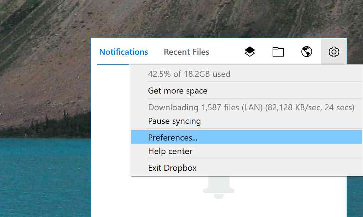
Task: Select Preferences from the menu
Action: point(172,137)
